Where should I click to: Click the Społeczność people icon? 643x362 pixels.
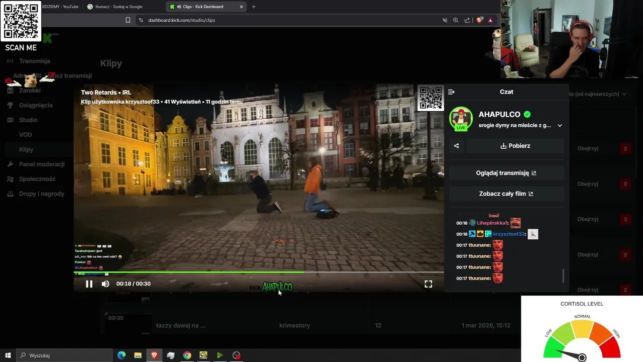pyautogui.click(x=10, y=179)
